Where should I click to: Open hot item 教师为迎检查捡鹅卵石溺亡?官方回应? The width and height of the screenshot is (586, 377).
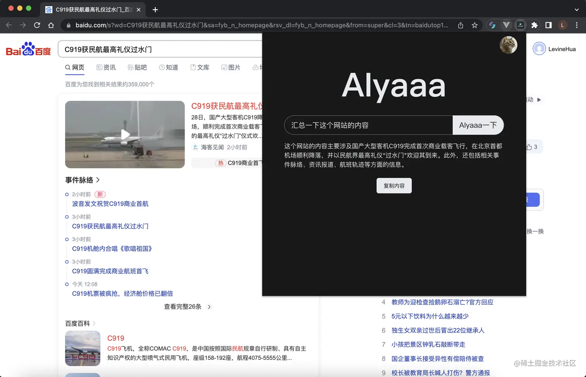[442, 302]
